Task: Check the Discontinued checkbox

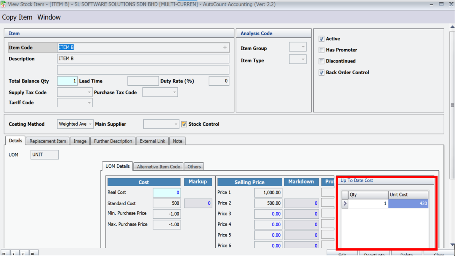Action: point(321,61)
